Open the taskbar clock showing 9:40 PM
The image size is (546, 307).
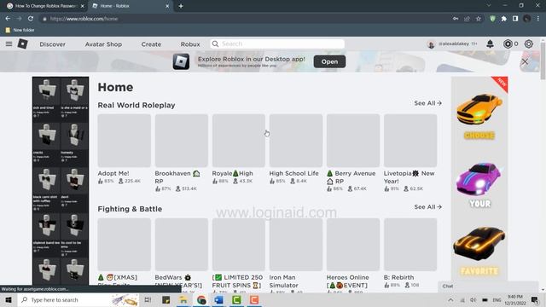pyautogui.click(x=515, y=299)
